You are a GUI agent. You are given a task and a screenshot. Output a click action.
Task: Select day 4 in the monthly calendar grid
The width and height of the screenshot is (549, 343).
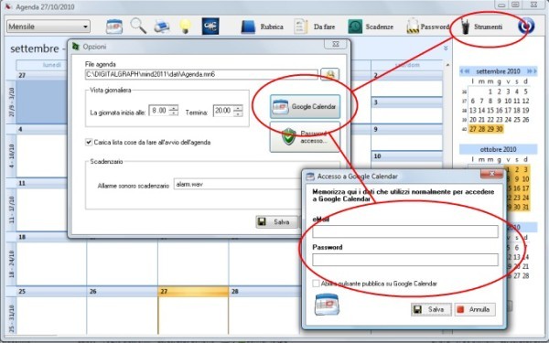tap(42, 129)
